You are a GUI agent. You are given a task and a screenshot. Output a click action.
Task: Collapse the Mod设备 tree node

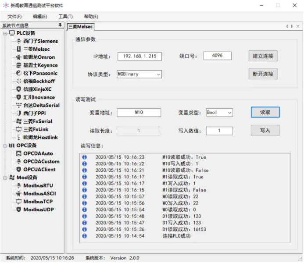5,178
